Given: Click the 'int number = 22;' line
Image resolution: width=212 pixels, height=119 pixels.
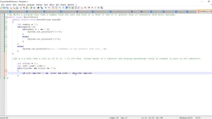Looking at the screenshot, I should [27, 24].
